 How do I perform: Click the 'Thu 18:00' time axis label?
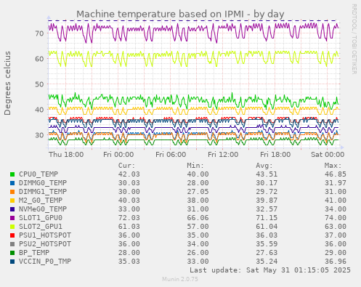[66, 155]
